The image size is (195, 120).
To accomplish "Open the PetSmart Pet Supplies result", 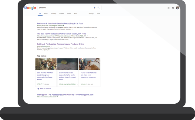I will coord(60,44).
